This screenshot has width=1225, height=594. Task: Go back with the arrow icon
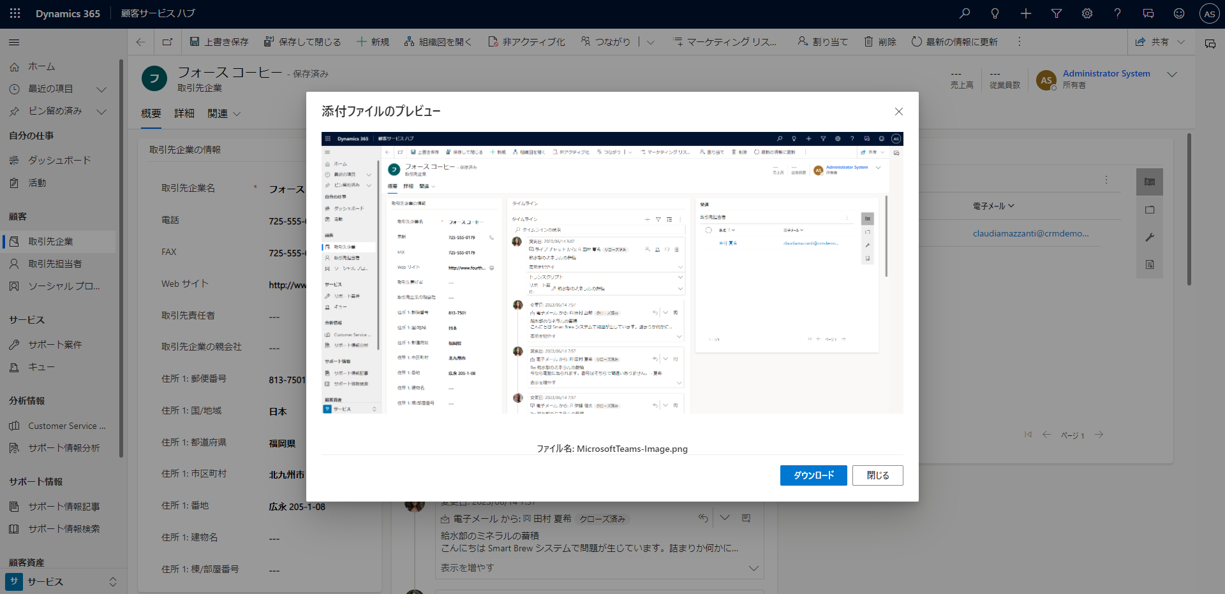140,42
